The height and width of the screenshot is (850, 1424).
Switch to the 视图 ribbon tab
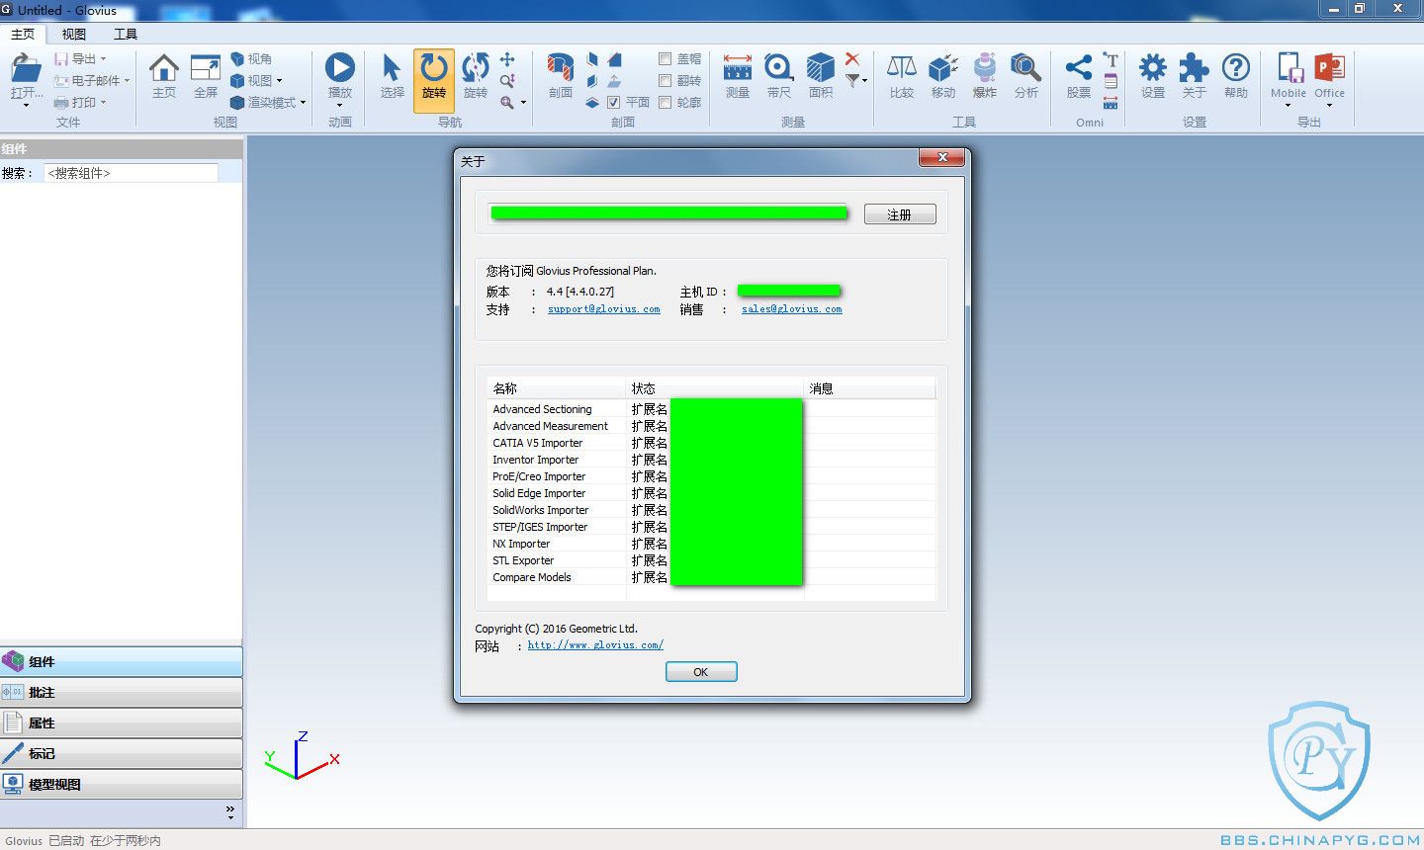tap(74, 34)
